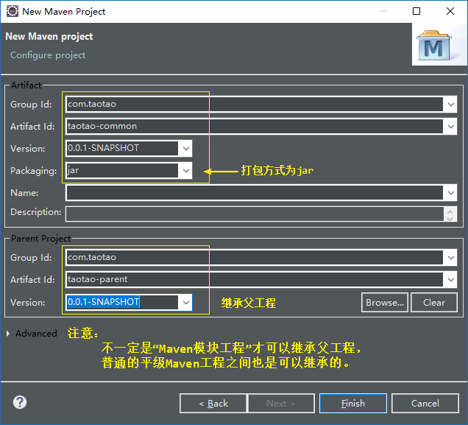Click the Description scroll up arrow

click(450, 211)
